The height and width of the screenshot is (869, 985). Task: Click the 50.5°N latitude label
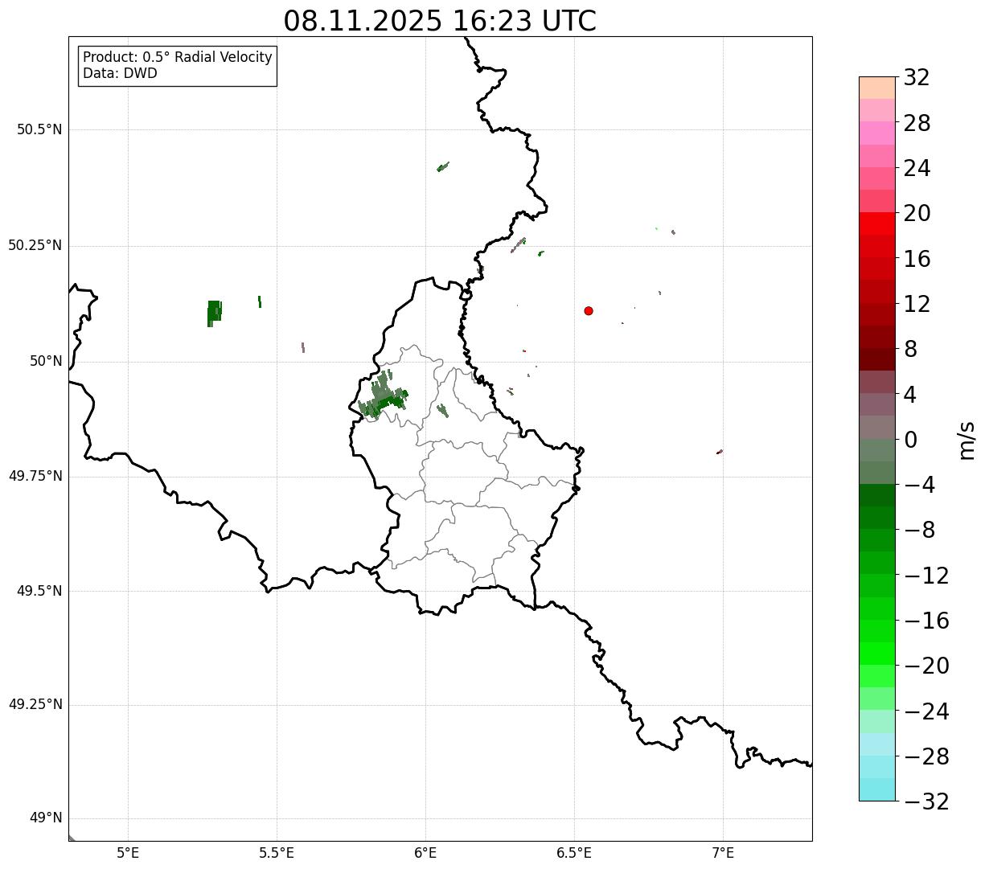click(x=39, y=129)
